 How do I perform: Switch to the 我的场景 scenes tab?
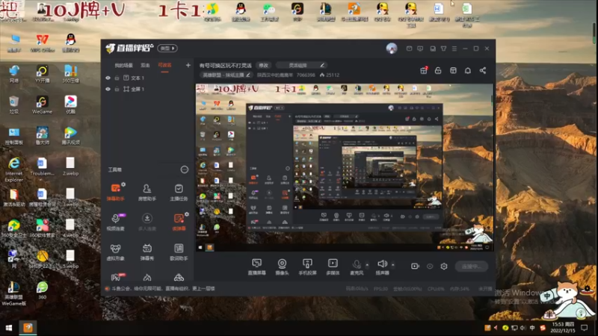click(123, 66)
